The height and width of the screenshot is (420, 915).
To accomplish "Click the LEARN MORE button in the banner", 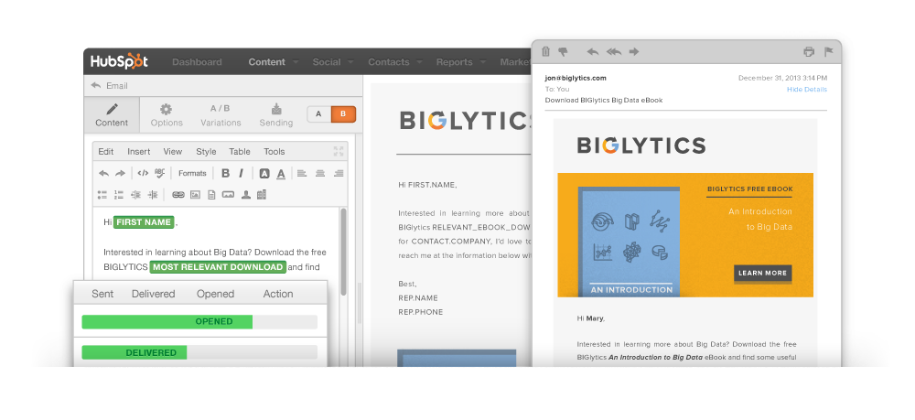I will 763,273.
